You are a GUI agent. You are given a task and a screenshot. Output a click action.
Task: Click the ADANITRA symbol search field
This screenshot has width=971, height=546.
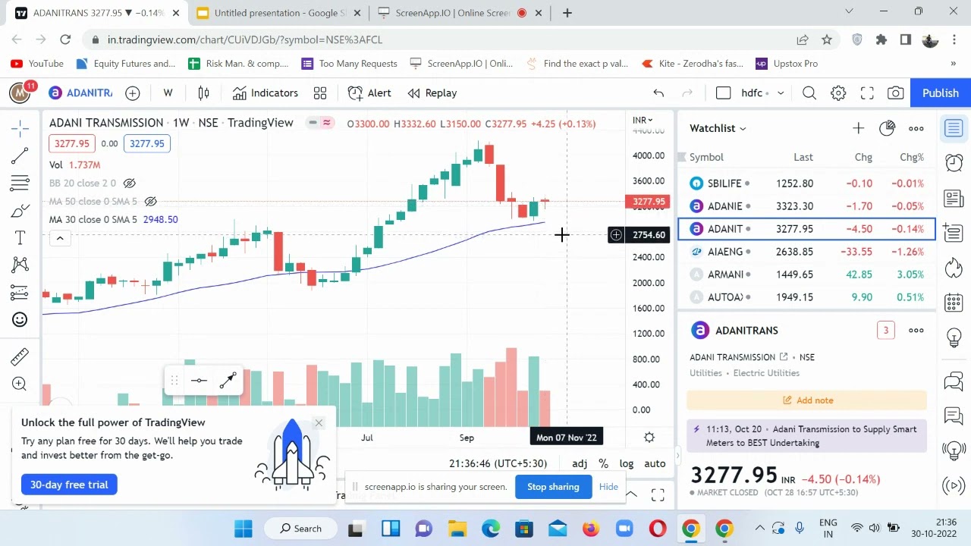(80, 93)
